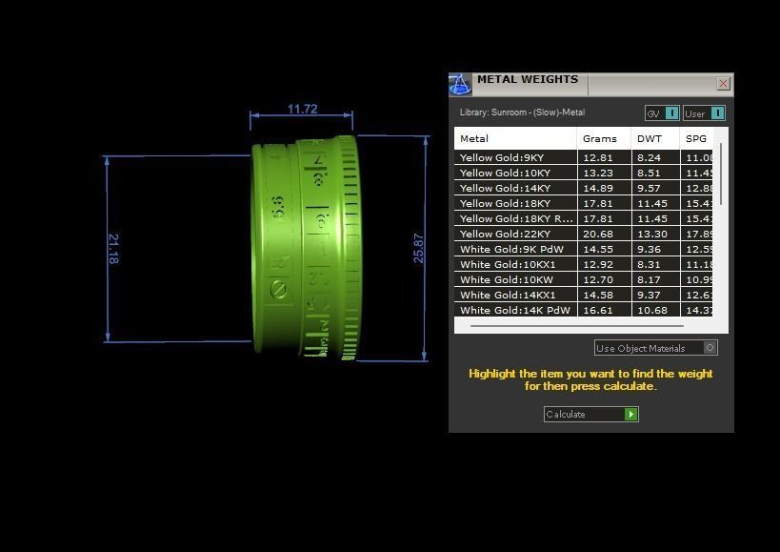Select the White Gold:10KW row
780x552 pixels.
pyautogui.click(x=583, y=279)
